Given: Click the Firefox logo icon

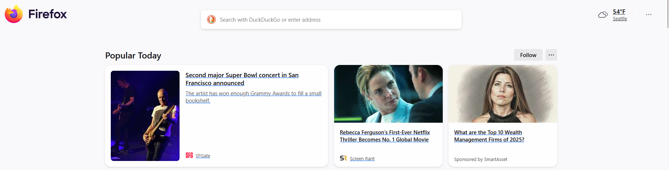Looking at the screenshot, I should (x=14, y=14).
